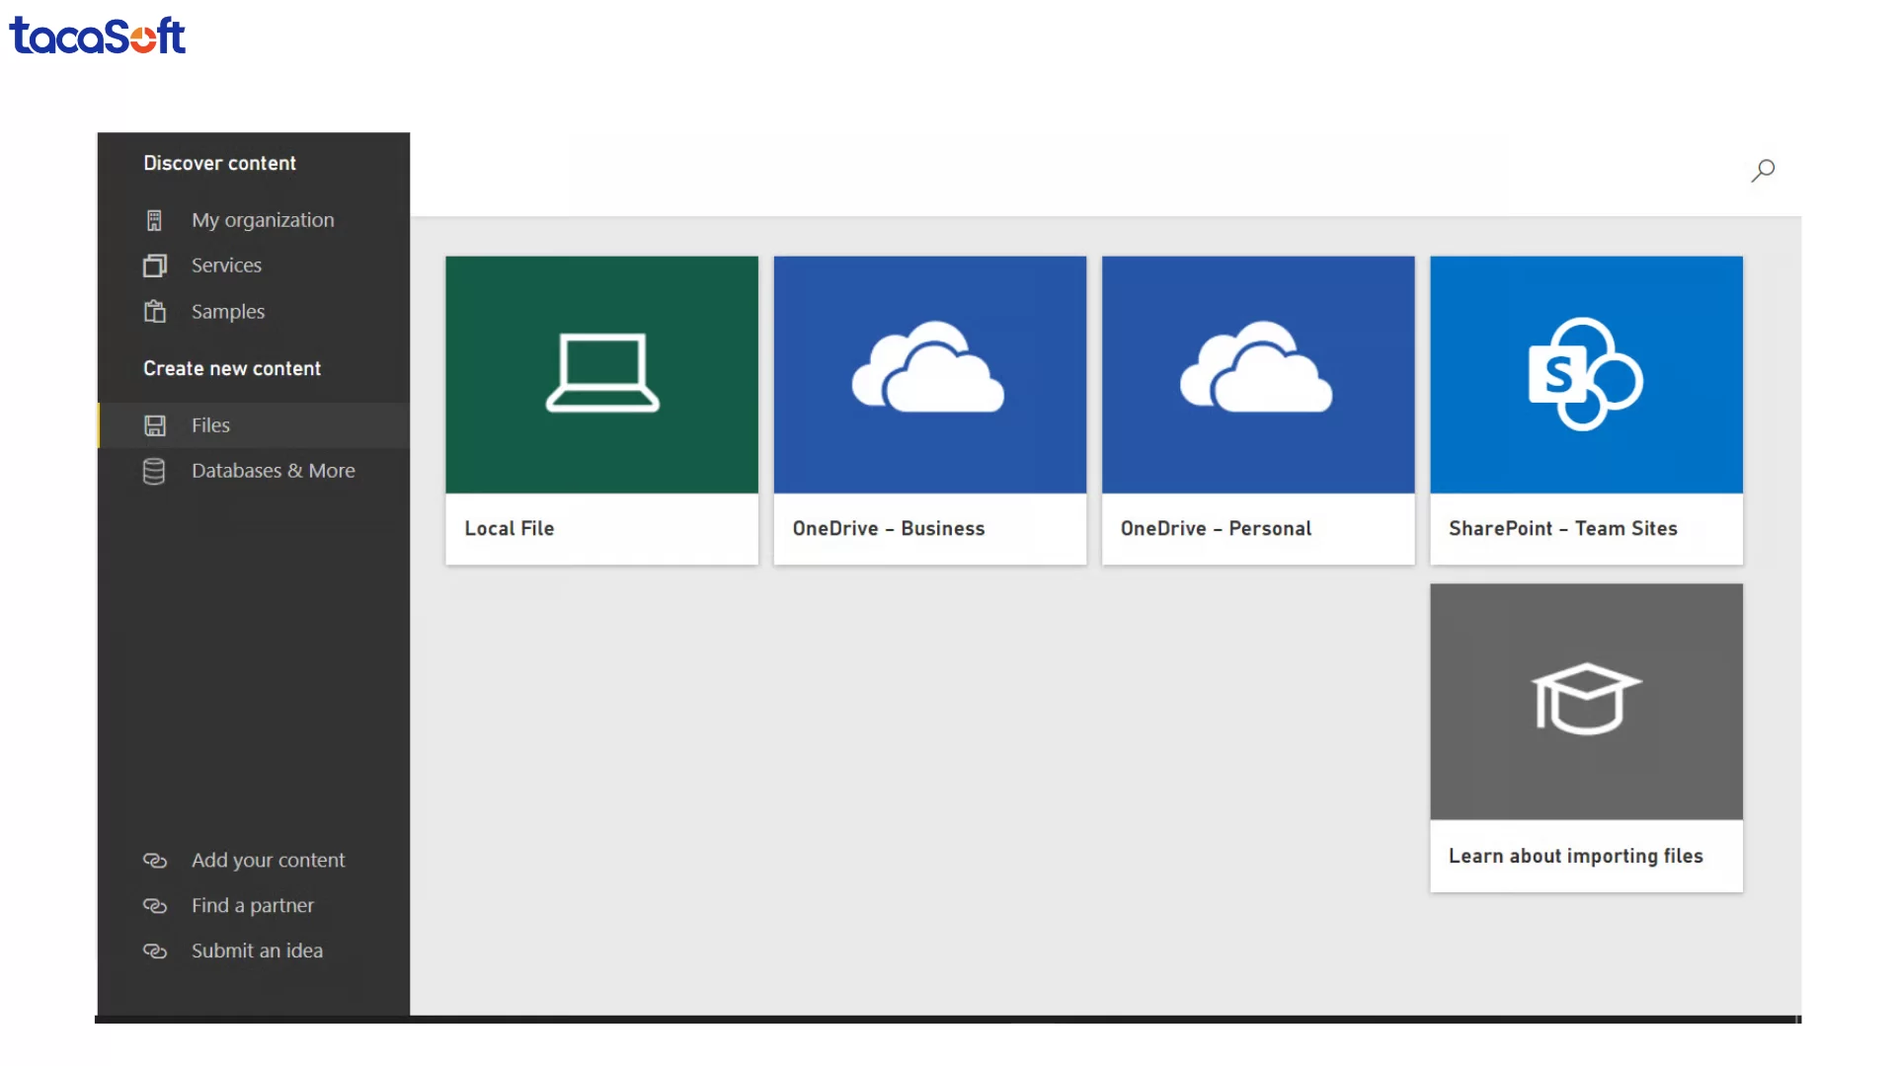The height and width of the screenshot is (1066, 1896).
Task: Click the Databases & More database icon
Action: click(156, 471)
